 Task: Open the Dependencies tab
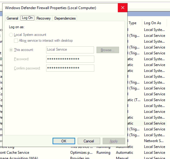65,18
